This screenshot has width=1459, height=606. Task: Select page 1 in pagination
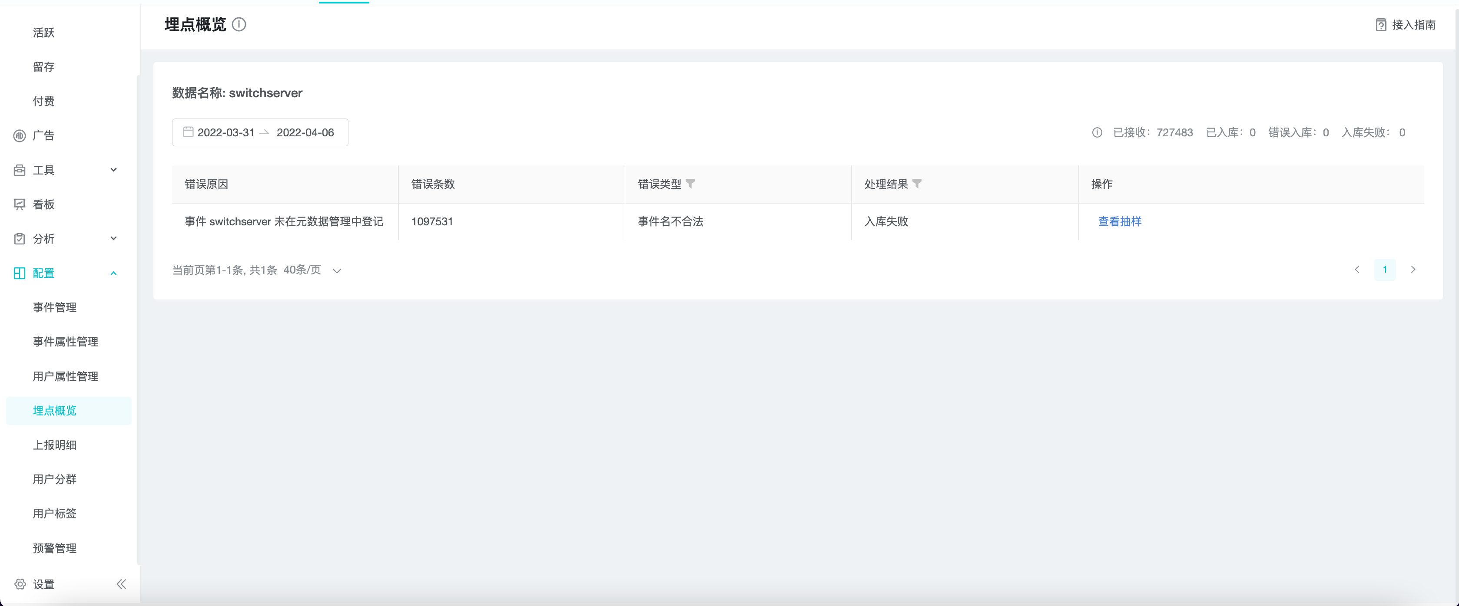pyautogui.click(x=1384, y=269)
